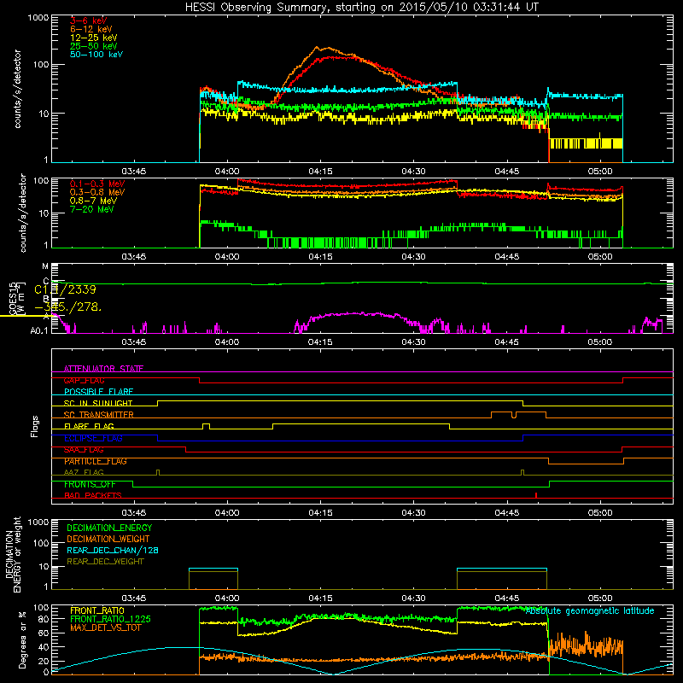Select the 0.1-0.3 MeV legend label
Screen dimensions: 683x683
pos(97,184)
